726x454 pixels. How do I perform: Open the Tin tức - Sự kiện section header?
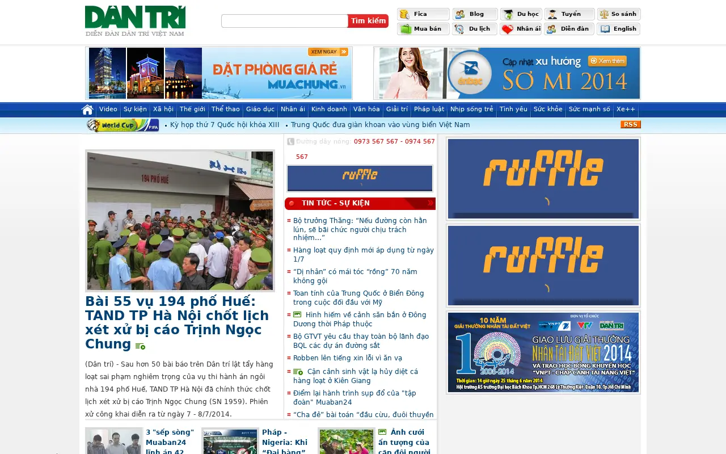pos(360,203)
